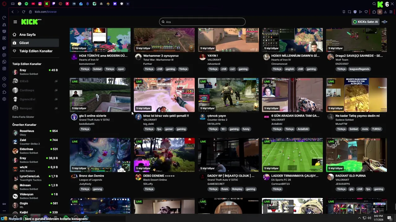
Task: Show hidden tray icons chevron
Action: point(359,218)
